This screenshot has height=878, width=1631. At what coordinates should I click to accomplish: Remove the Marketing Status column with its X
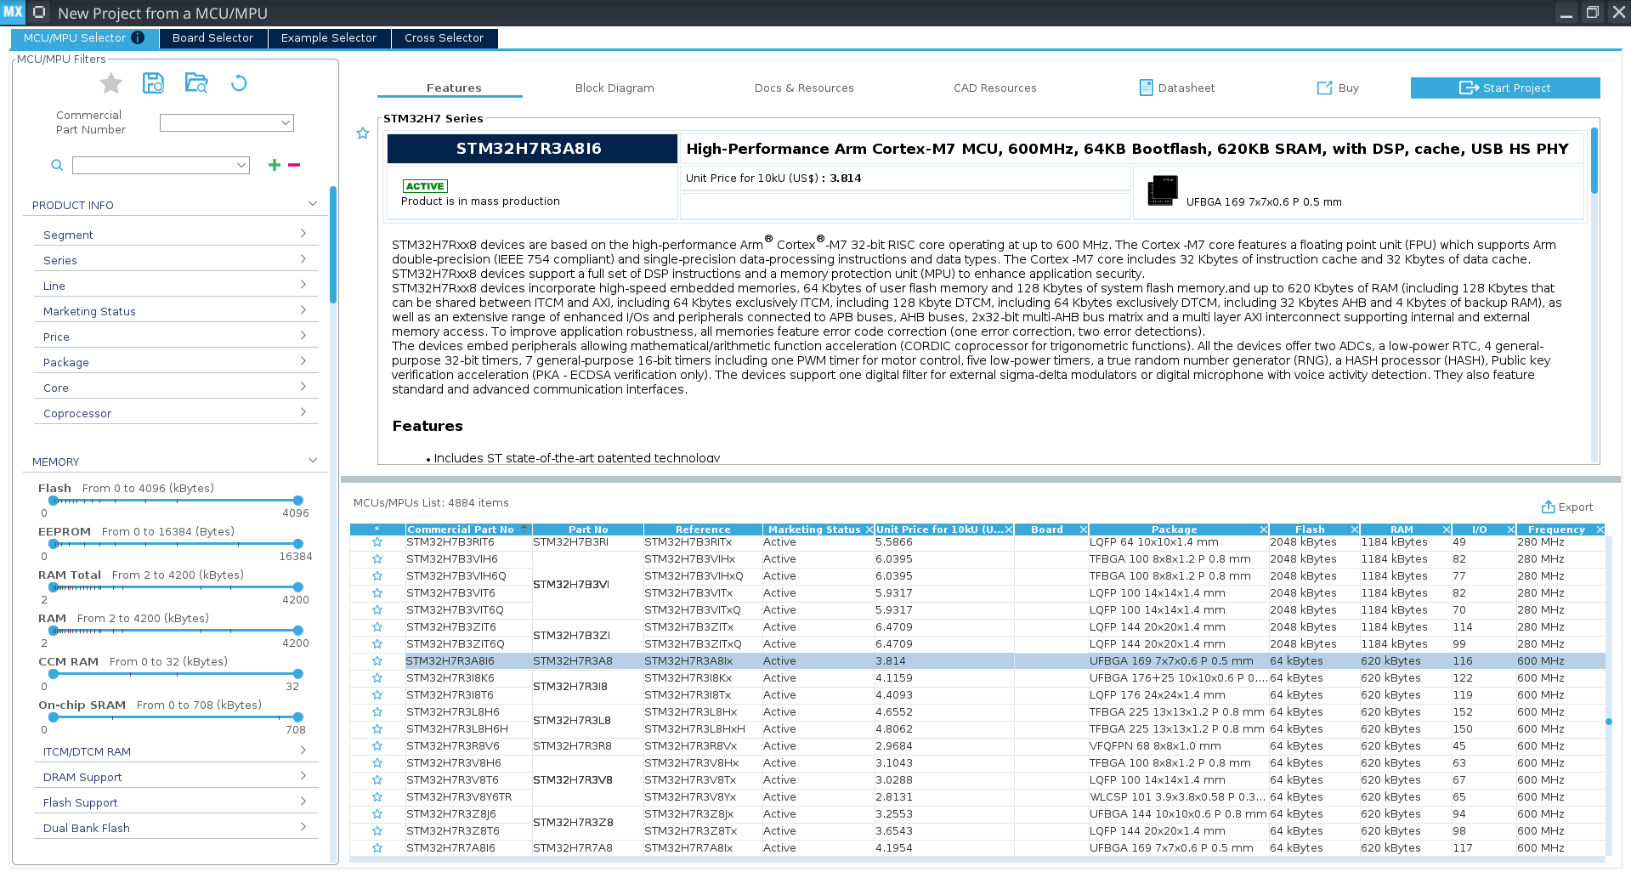point(869,530)
